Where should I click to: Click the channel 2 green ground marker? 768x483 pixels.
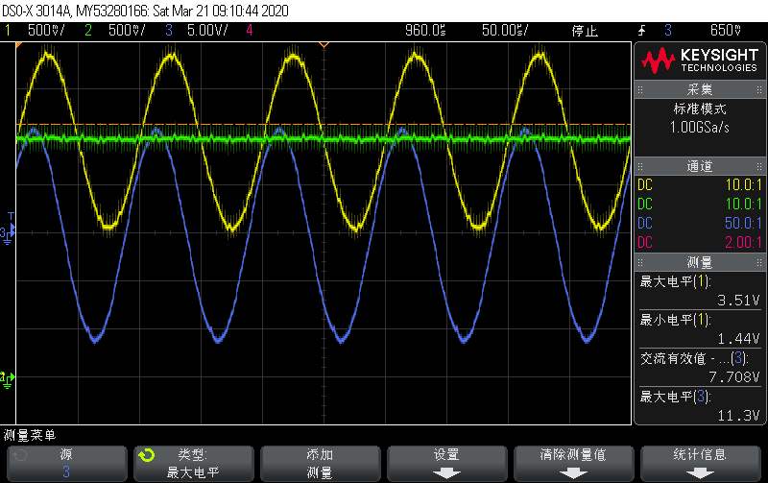[7, 379]
